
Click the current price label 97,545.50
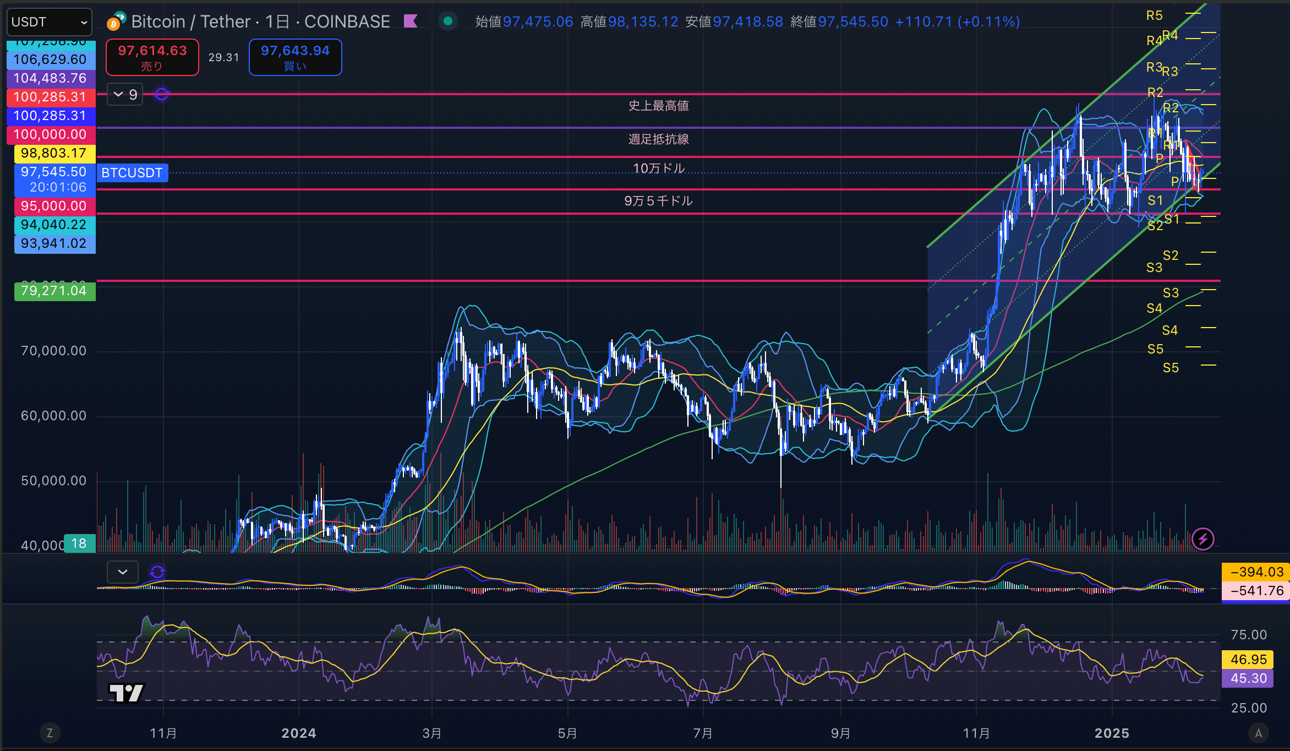tap(54, 172)
